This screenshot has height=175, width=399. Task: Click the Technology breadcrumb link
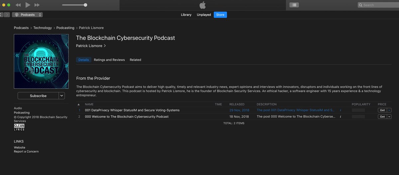(43, 28)
